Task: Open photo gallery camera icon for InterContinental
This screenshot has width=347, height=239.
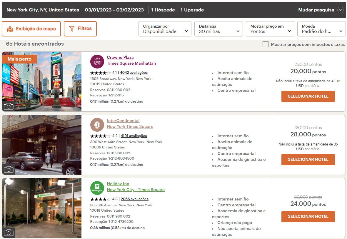Action: coord(9,170)
